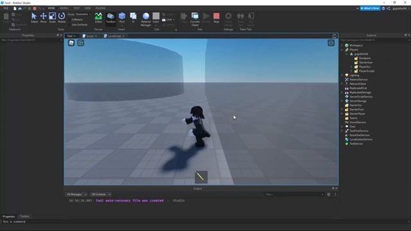Viewport: 411px width, 231px height.
Task: Select StarterPack in Explorer
Action: (356, 110)
